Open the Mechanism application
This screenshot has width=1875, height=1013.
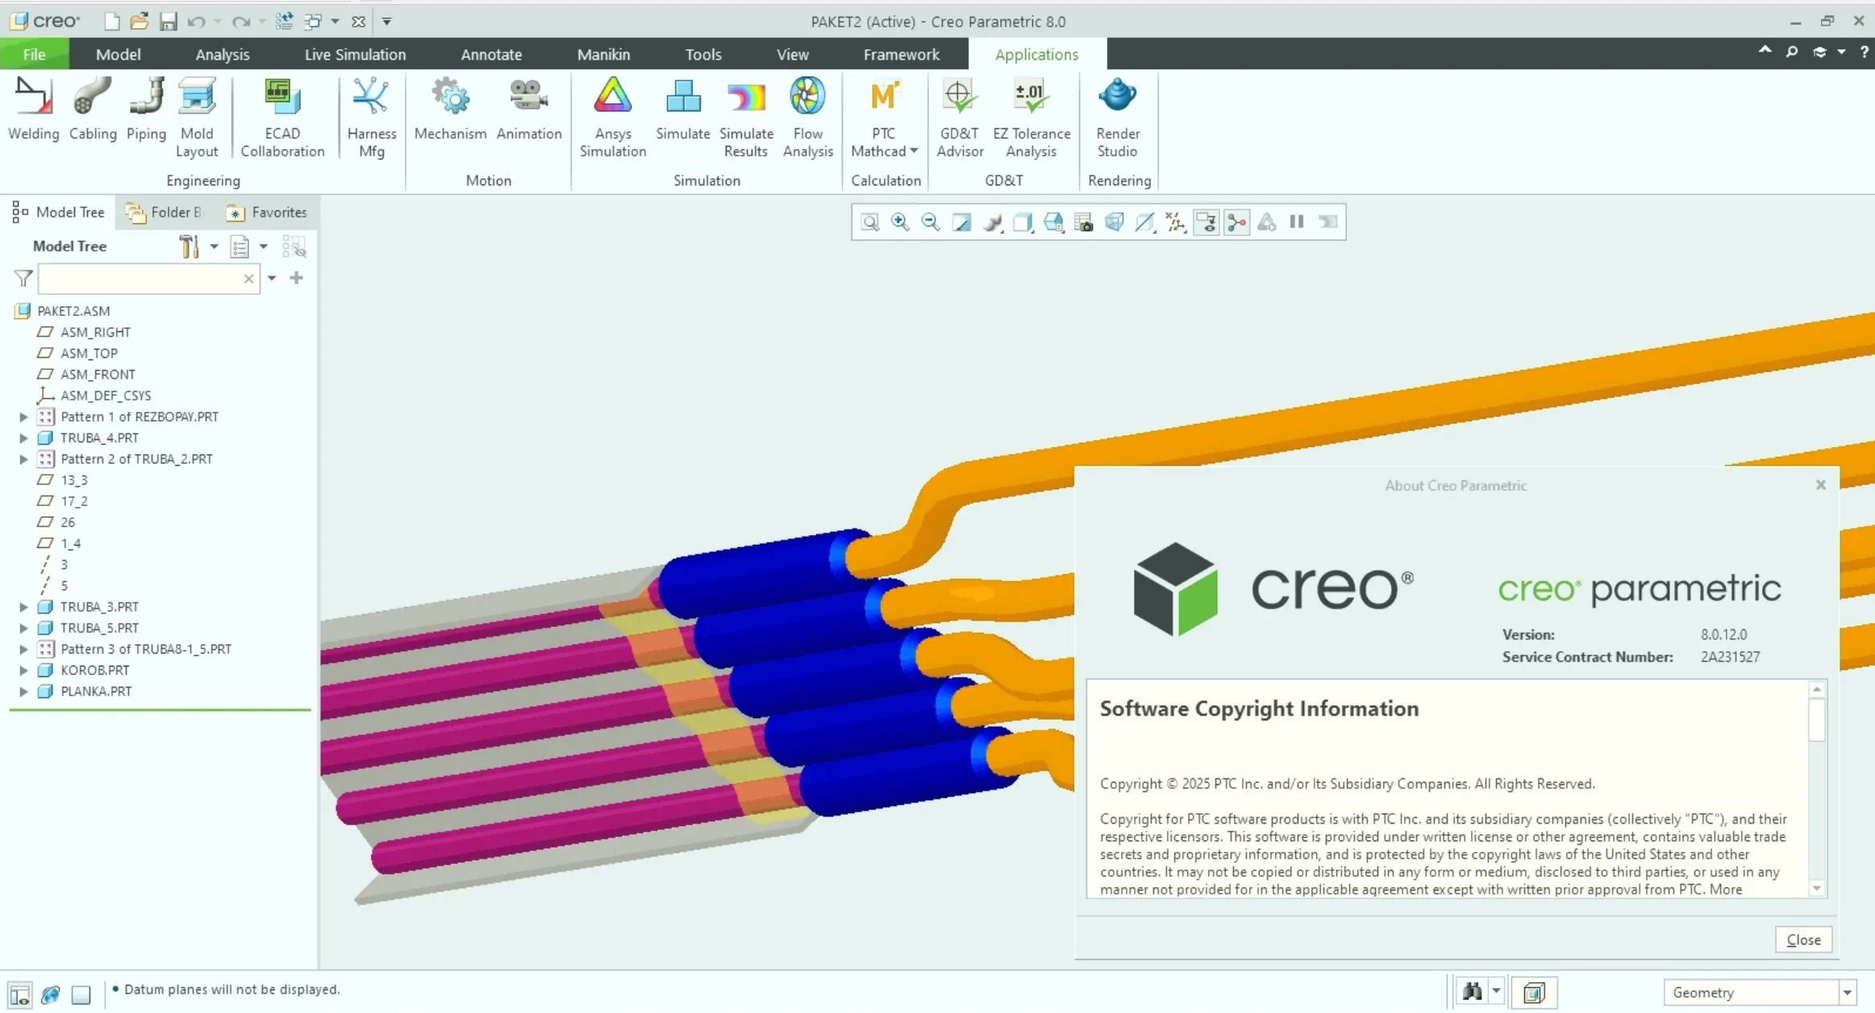[450, 109]
